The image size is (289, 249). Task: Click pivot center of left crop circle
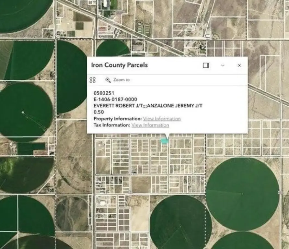pyautogui.click(x=22, y=113)
